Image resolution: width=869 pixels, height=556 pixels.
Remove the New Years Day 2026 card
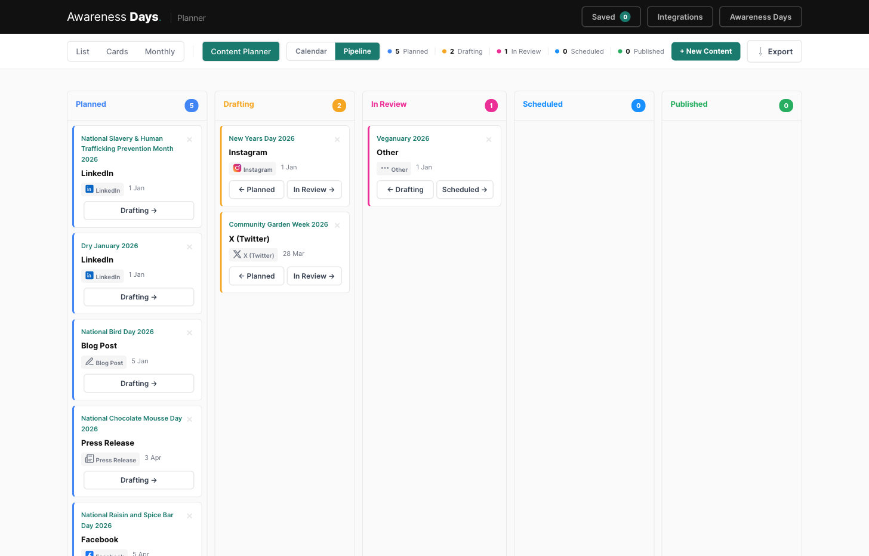click(x=337, y=140)
